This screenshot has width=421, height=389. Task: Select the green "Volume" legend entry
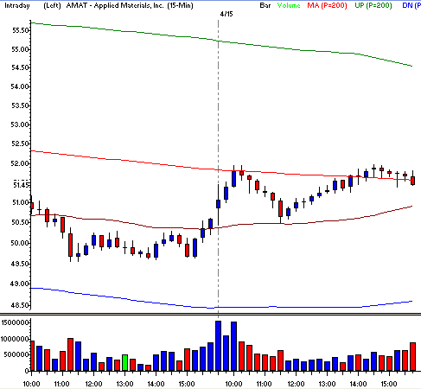(289, 5)
